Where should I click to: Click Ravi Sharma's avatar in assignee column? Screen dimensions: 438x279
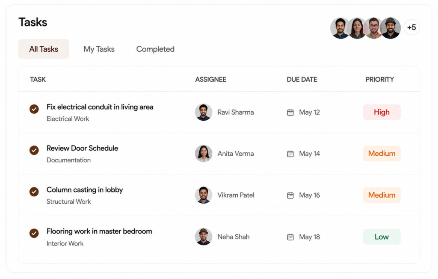tap(203, 112)
